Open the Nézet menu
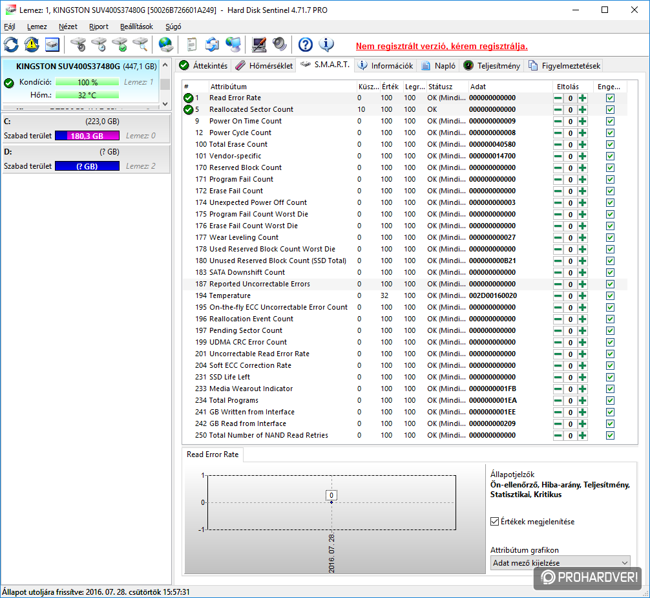 point(68,27)
